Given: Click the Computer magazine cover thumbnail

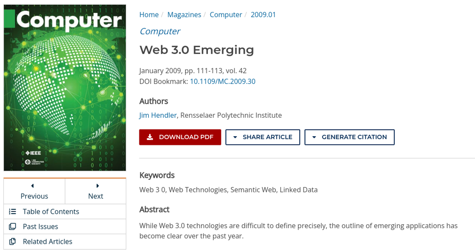Looking at the screenshot, I should click(x=65, y=88).
